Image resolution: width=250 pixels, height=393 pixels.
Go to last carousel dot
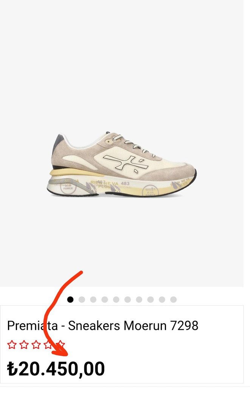click(174, 299)
